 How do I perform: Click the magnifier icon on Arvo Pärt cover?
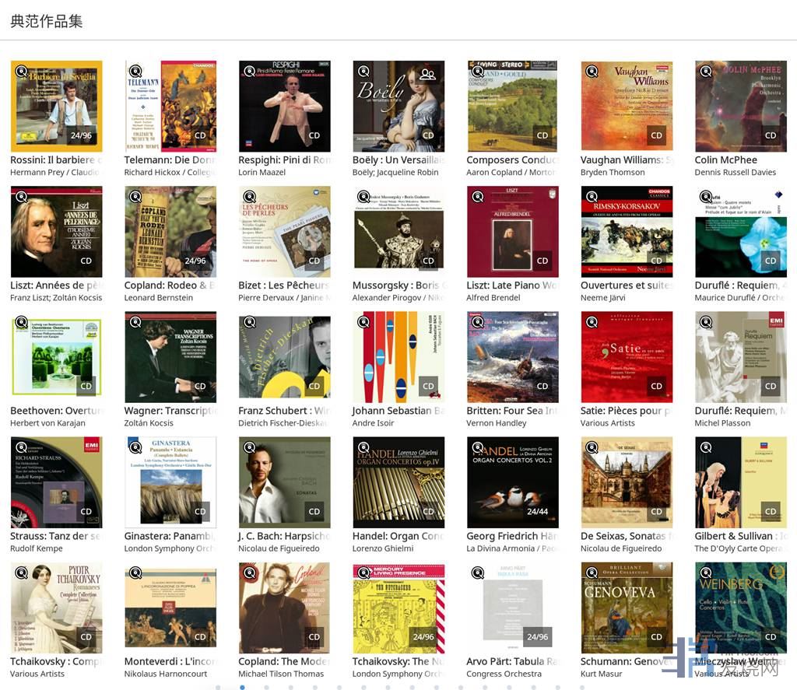[x=478, y=573]
